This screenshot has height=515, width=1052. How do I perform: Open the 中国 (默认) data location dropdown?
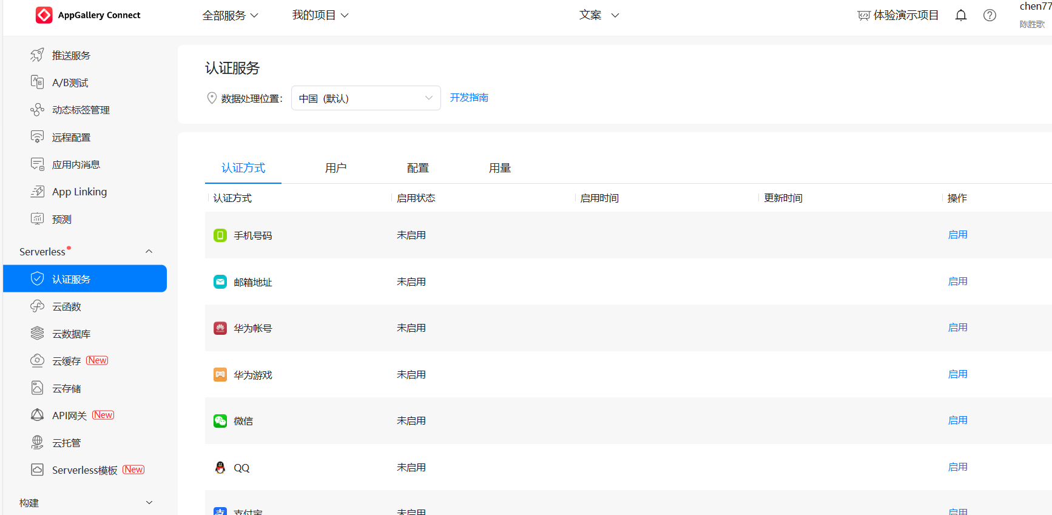tap(366, 98)
